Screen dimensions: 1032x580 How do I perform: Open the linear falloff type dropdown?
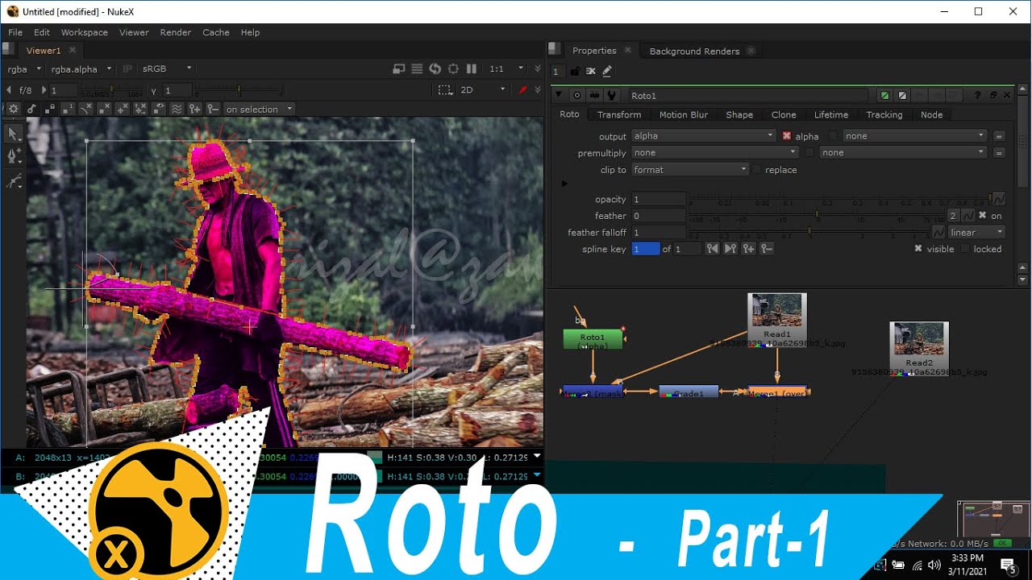coord(976,232)
